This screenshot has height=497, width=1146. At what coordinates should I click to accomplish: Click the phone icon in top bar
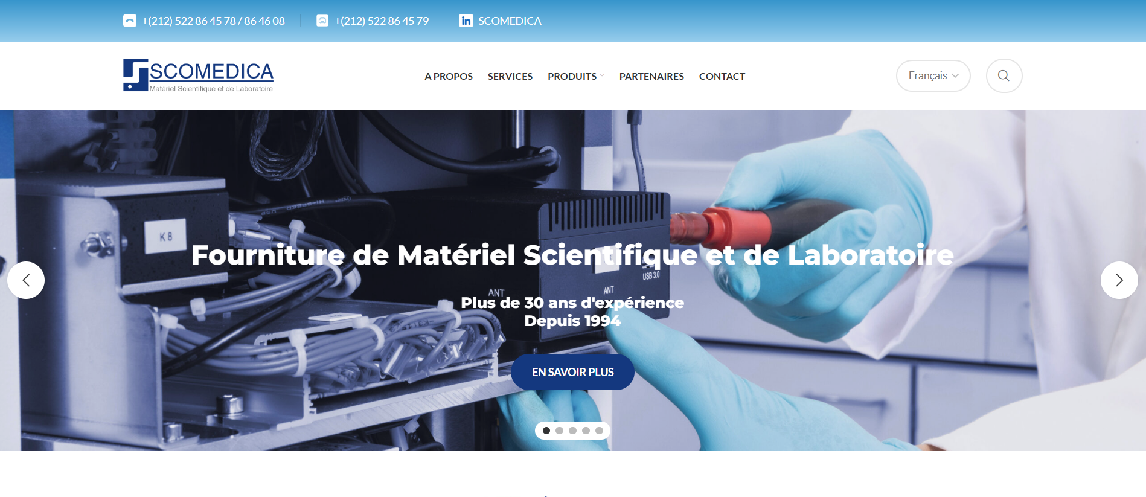[129, 21]
